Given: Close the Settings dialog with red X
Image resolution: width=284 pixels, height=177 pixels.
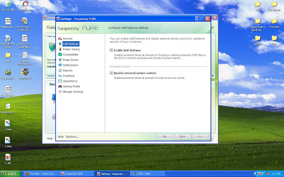Looking at the screenshot, I should [208, 19].
